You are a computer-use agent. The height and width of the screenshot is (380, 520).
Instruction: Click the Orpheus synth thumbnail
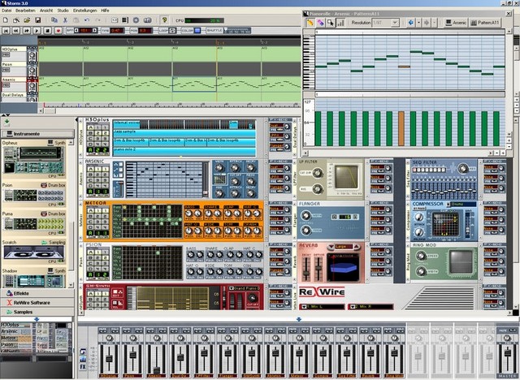[x=34, y=160]
